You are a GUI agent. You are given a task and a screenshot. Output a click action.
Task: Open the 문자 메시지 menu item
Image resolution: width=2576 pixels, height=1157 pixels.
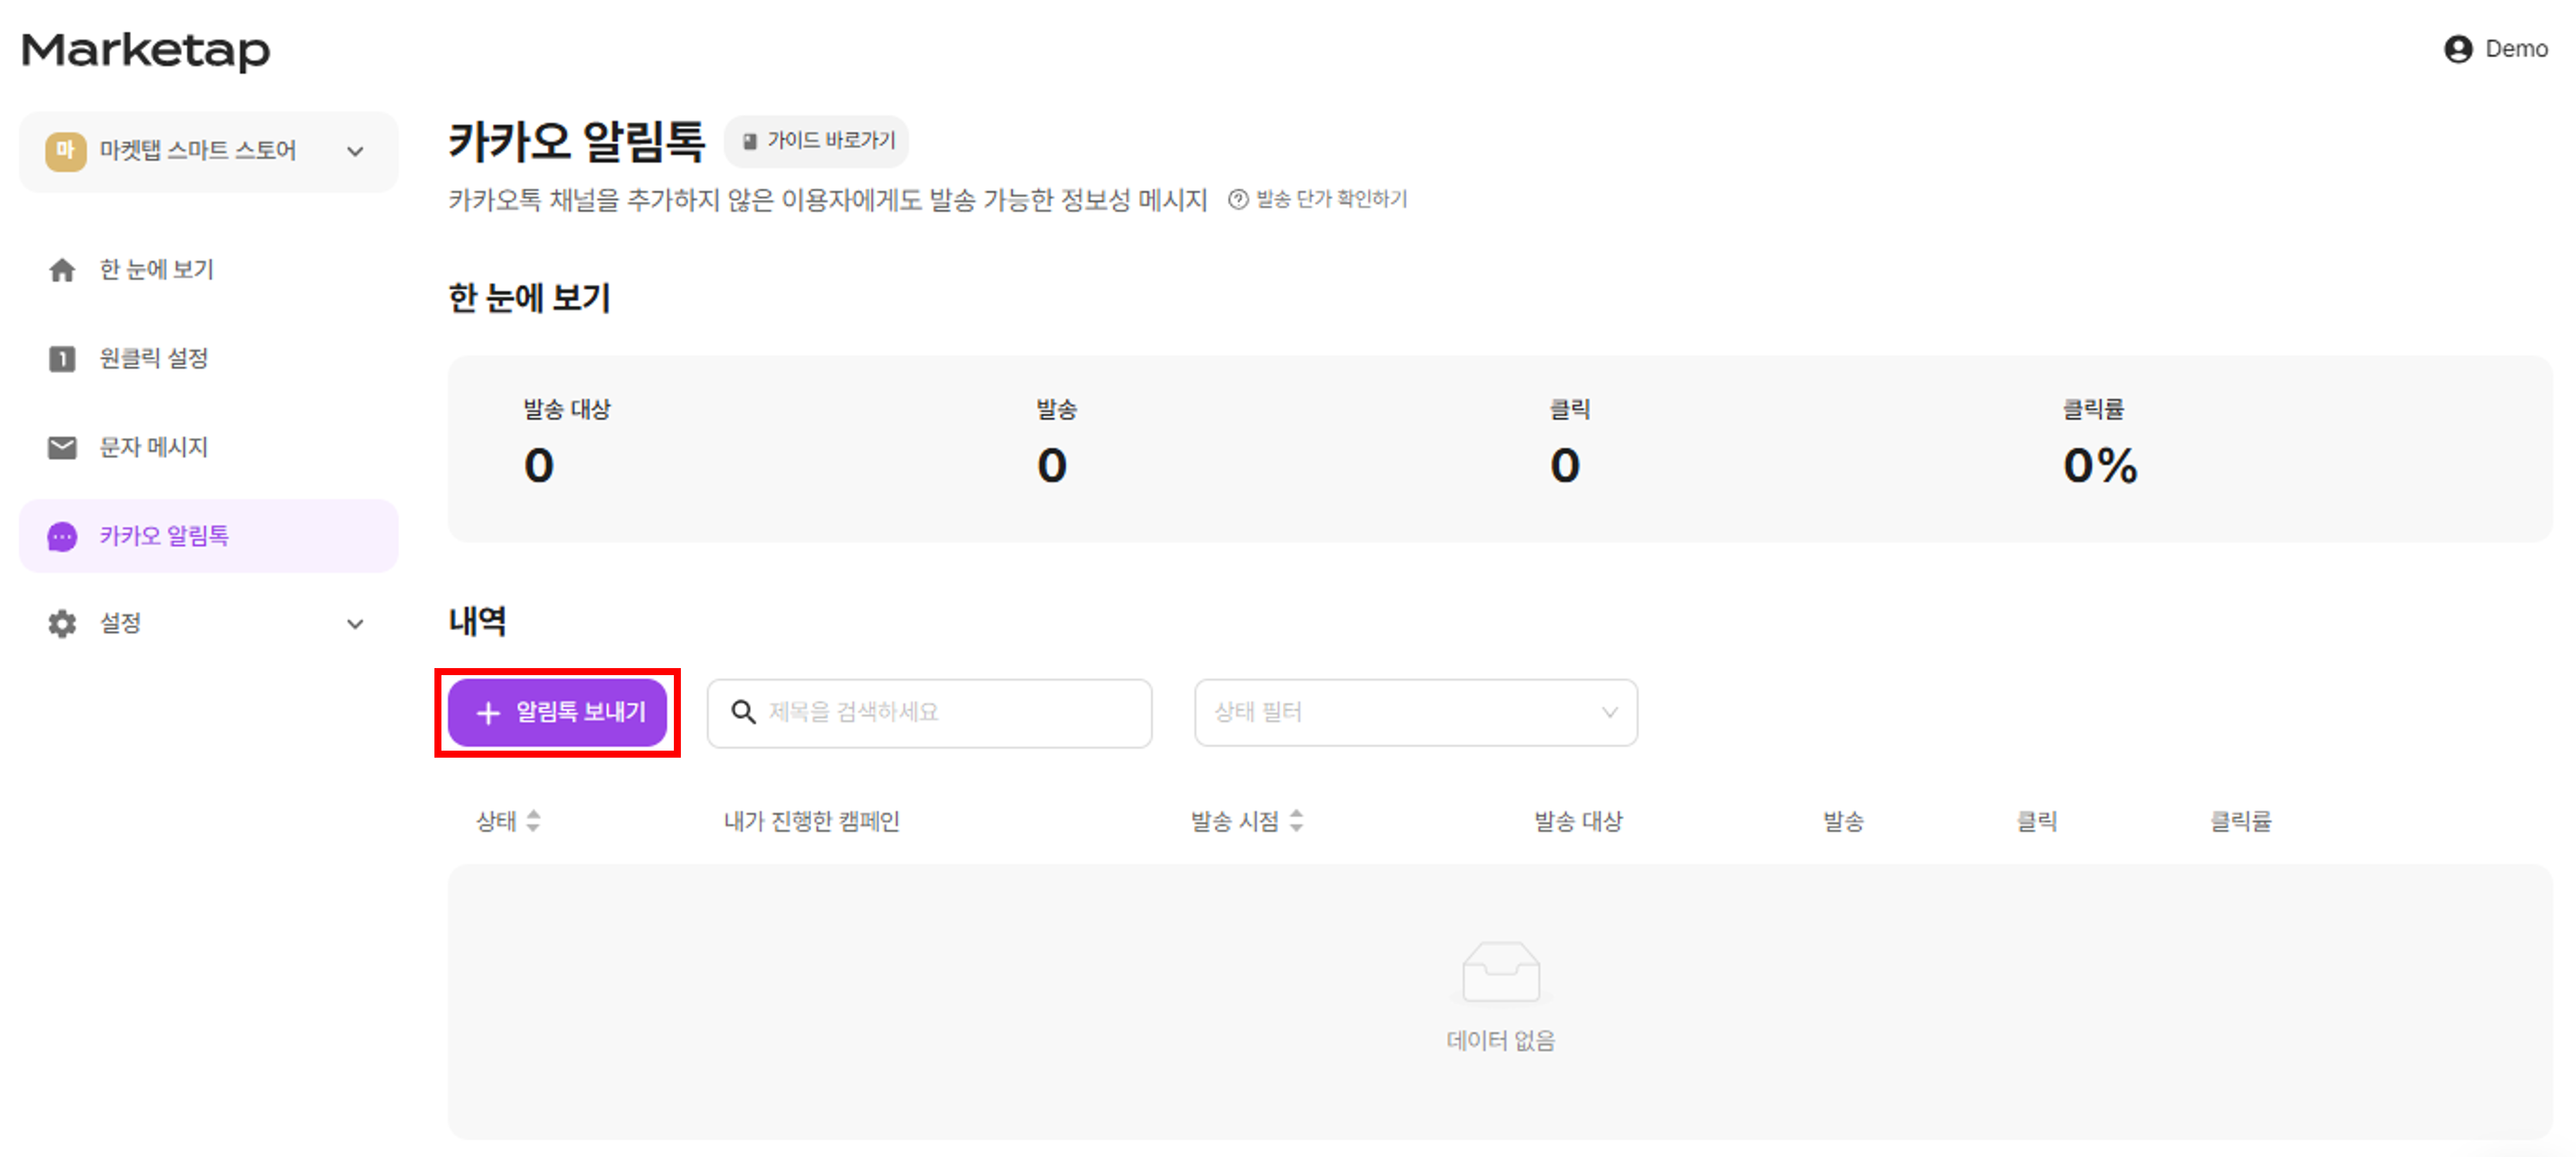pyautogui.click(x=153, y=447)
